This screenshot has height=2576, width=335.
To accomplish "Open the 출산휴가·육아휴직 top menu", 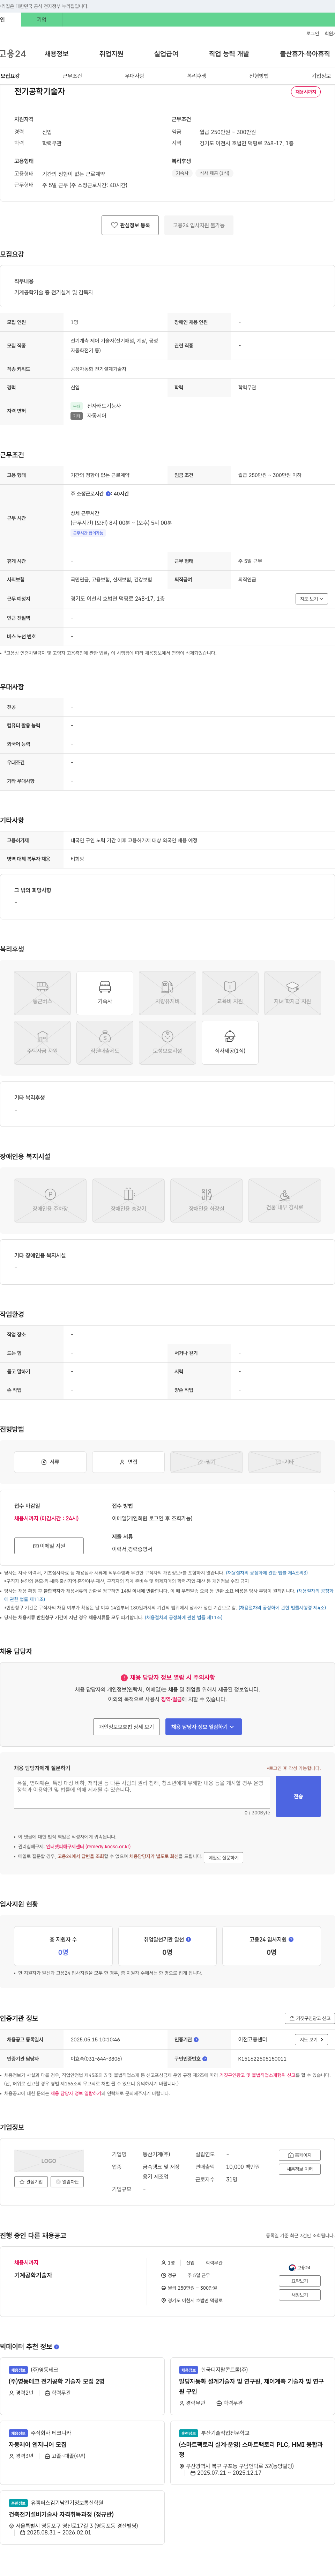I will (305, 54).
